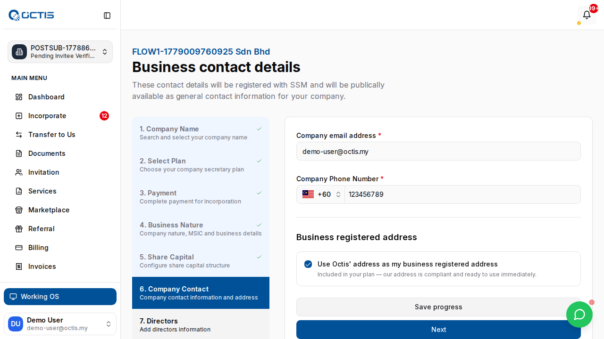Go to step 2 Select Plan
The height and width of the screenshot is (339, 604).
pyautogui.click(x=201, y=165)
